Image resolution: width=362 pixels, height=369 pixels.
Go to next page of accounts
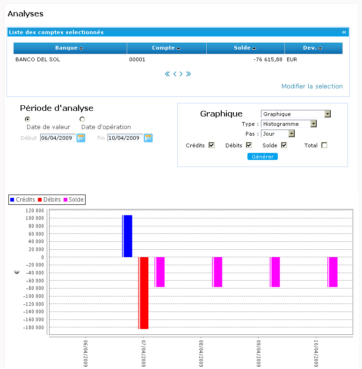[x=181, y=74]
